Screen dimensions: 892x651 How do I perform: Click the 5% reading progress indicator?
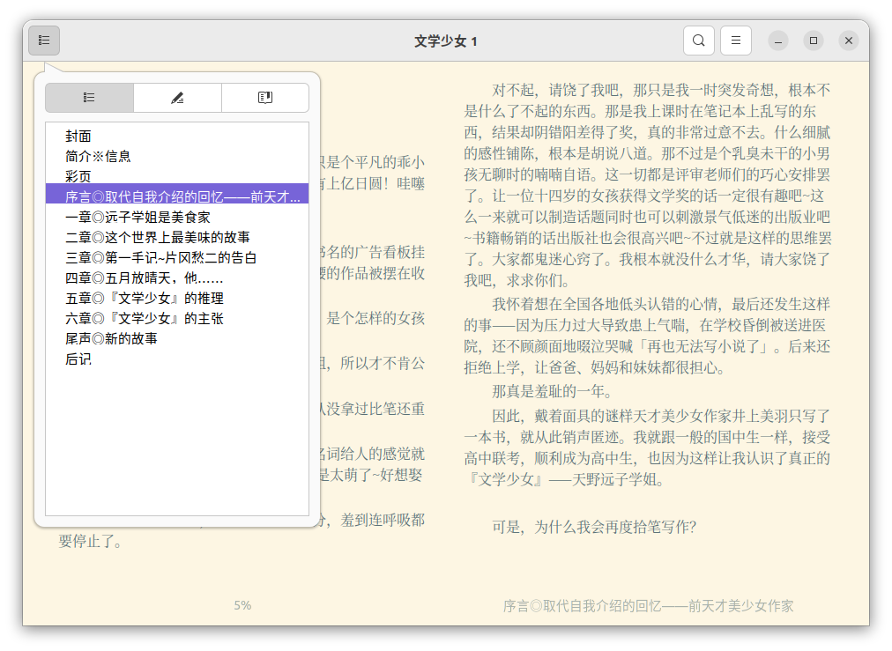[242, 605]
